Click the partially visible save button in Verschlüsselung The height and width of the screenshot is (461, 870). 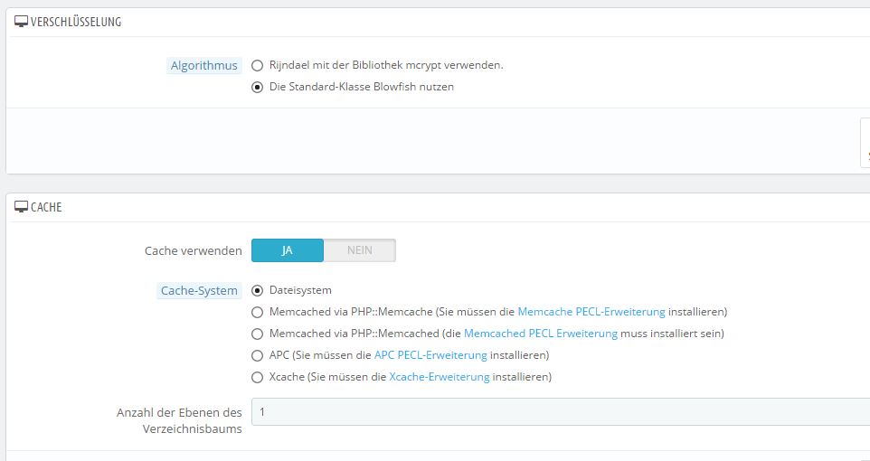pos(865,143)
